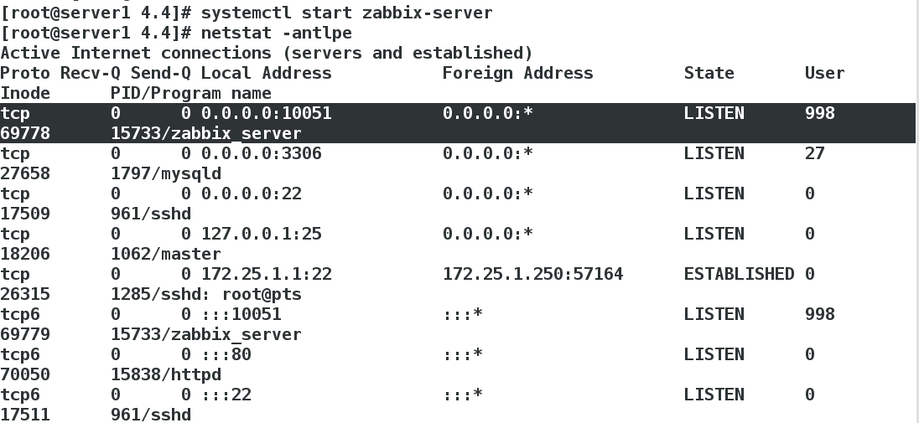The image size is (919, 423).
Task: Click the 172.25.1.250:57164 foreign address
Action: click(x=532, y=274)
